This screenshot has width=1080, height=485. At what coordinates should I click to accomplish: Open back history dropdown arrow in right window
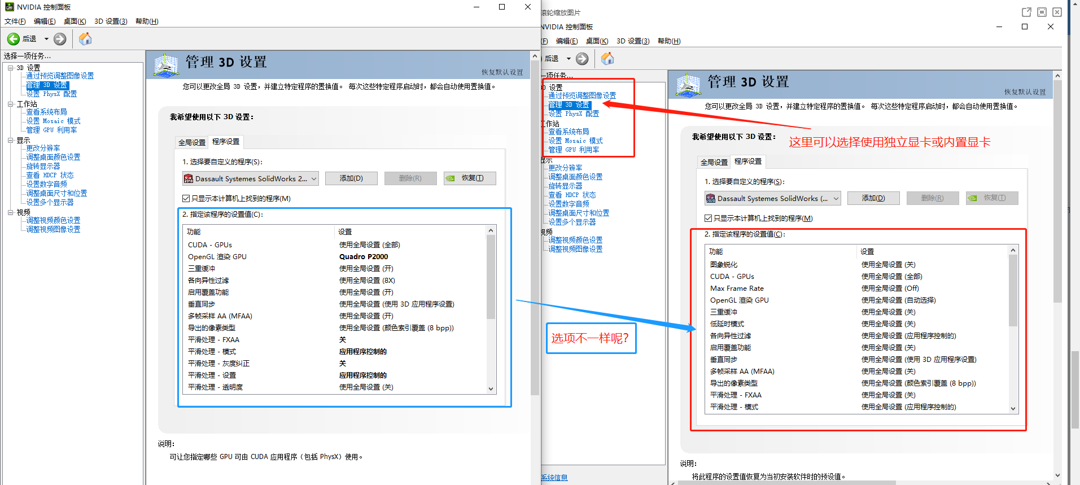point(569,59)
